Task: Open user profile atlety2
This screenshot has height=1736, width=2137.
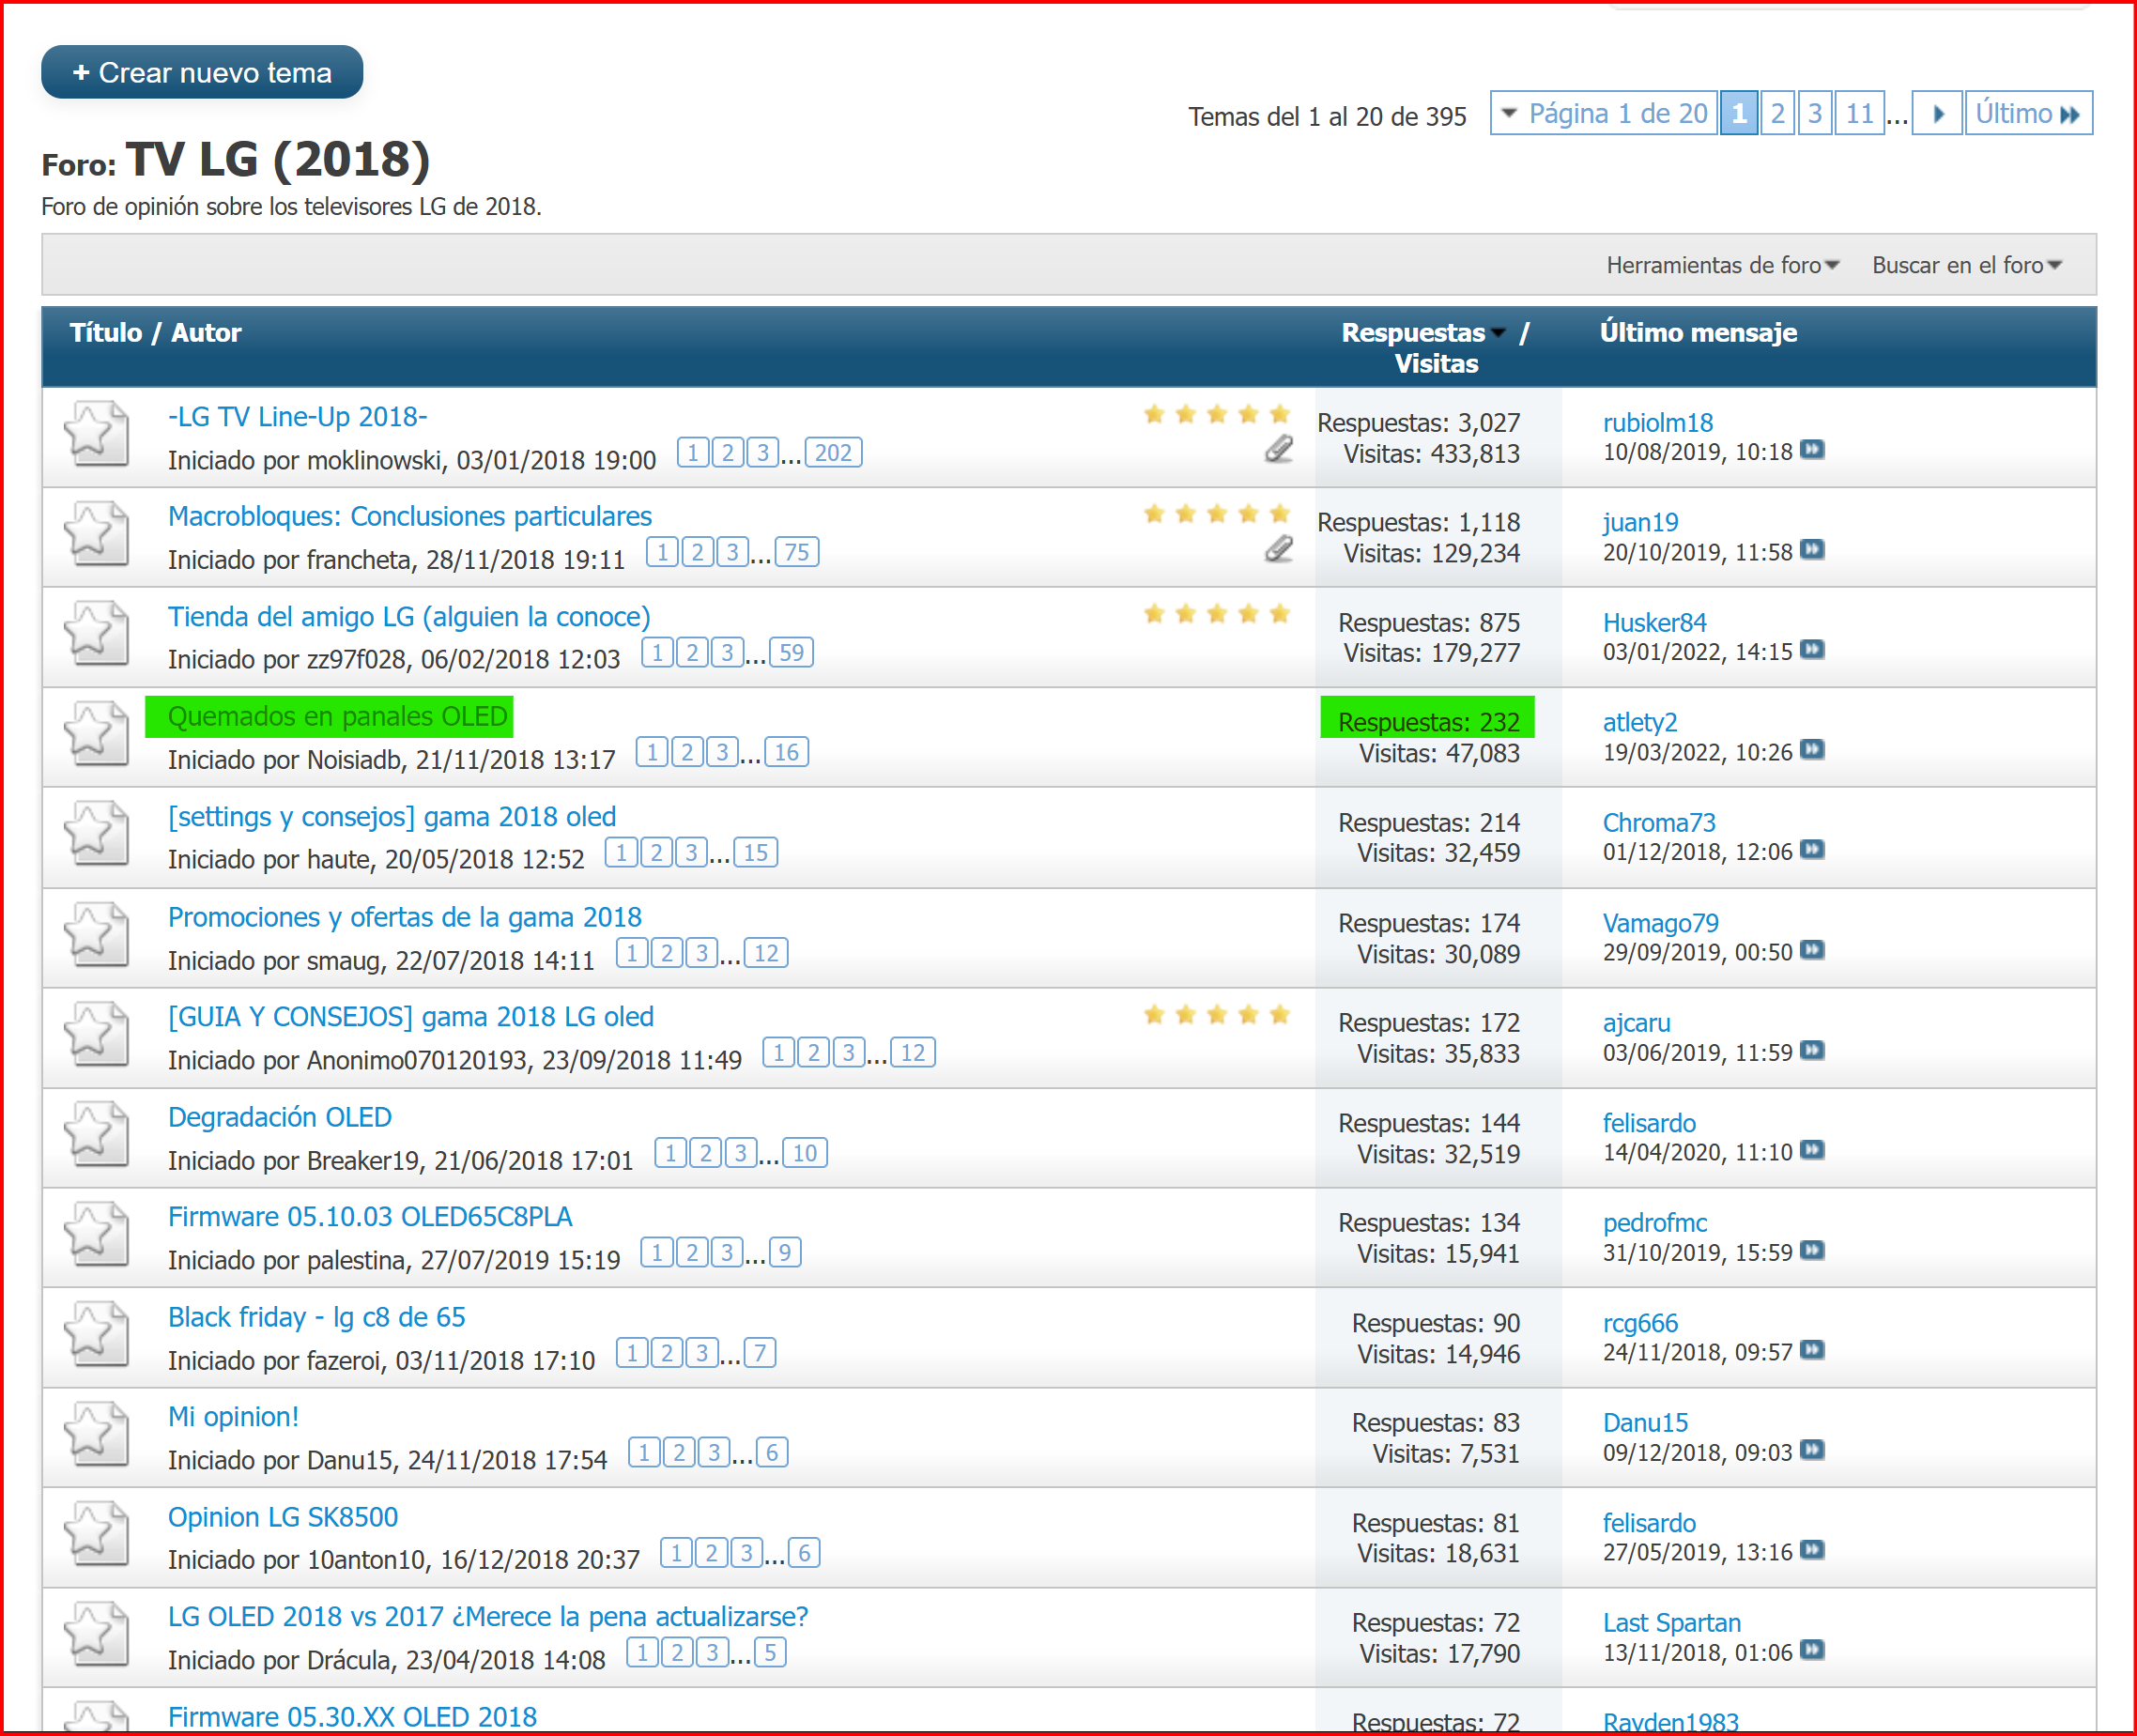Action: [1640, 722]
